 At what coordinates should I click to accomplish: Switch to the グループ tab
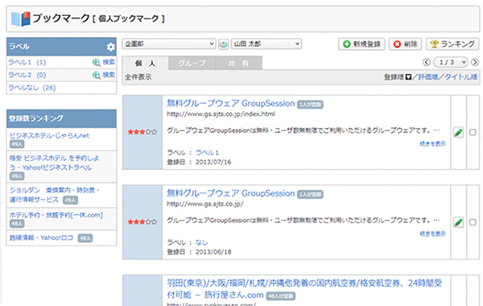point(192,63)
